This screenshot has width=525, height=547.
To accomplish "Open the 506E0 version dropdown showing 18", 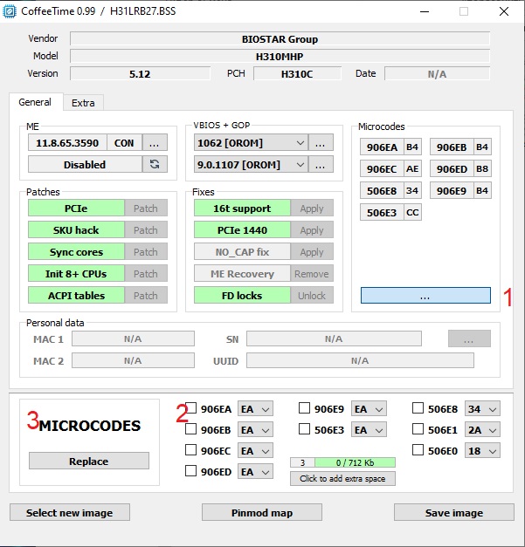I will tap(482, 451).
